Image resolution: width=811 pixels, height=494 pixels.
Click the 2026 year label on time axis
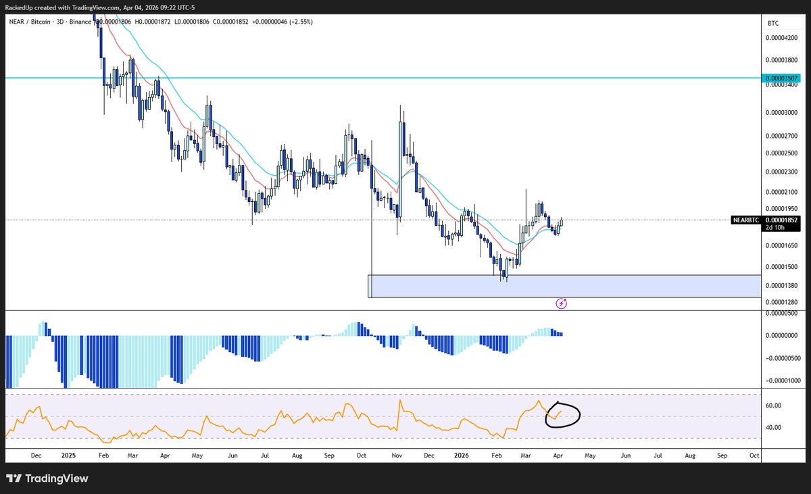point(461,455)
